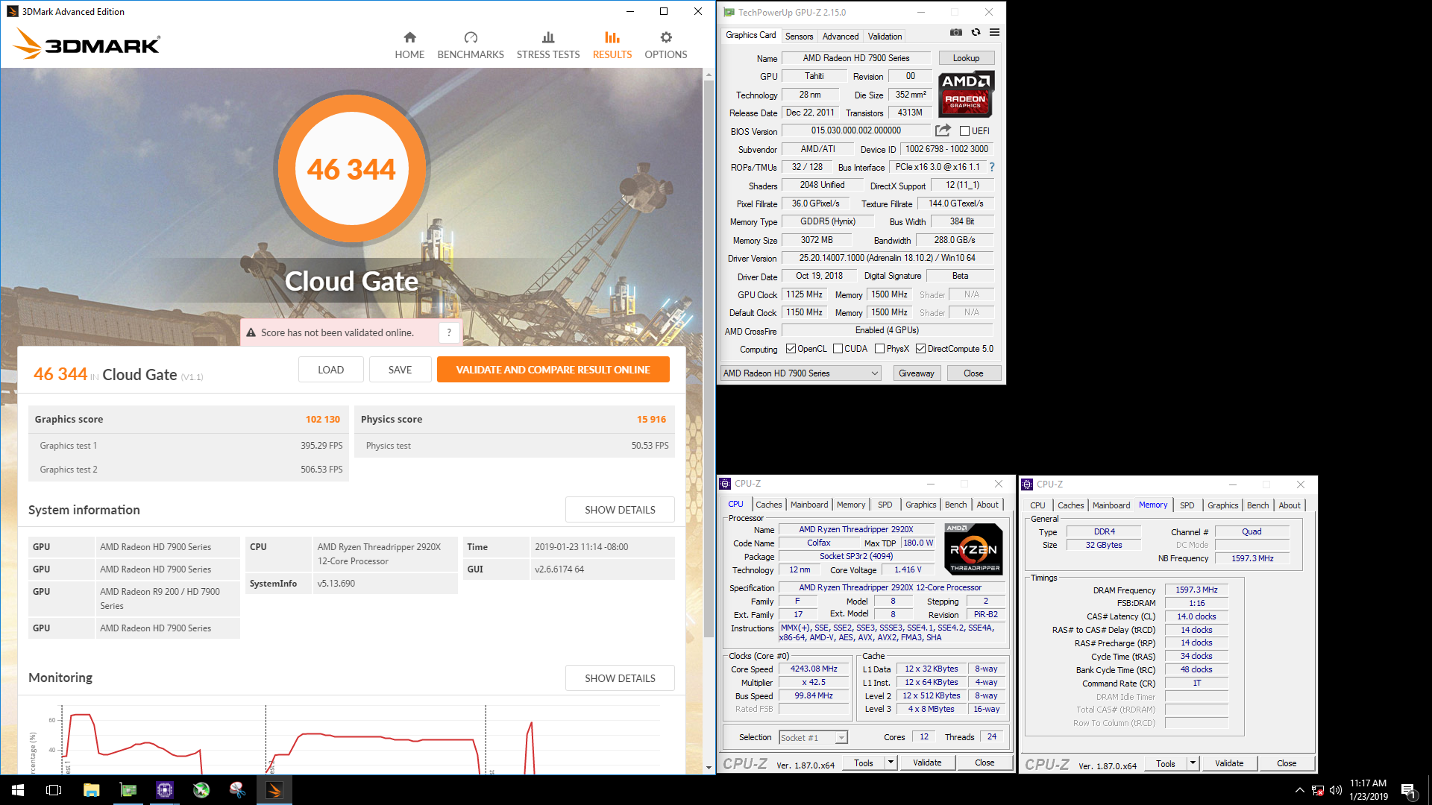This screenshot has width=1432, height=805.
Task: Open Windows Start menu
Action: tap(18, 790)
